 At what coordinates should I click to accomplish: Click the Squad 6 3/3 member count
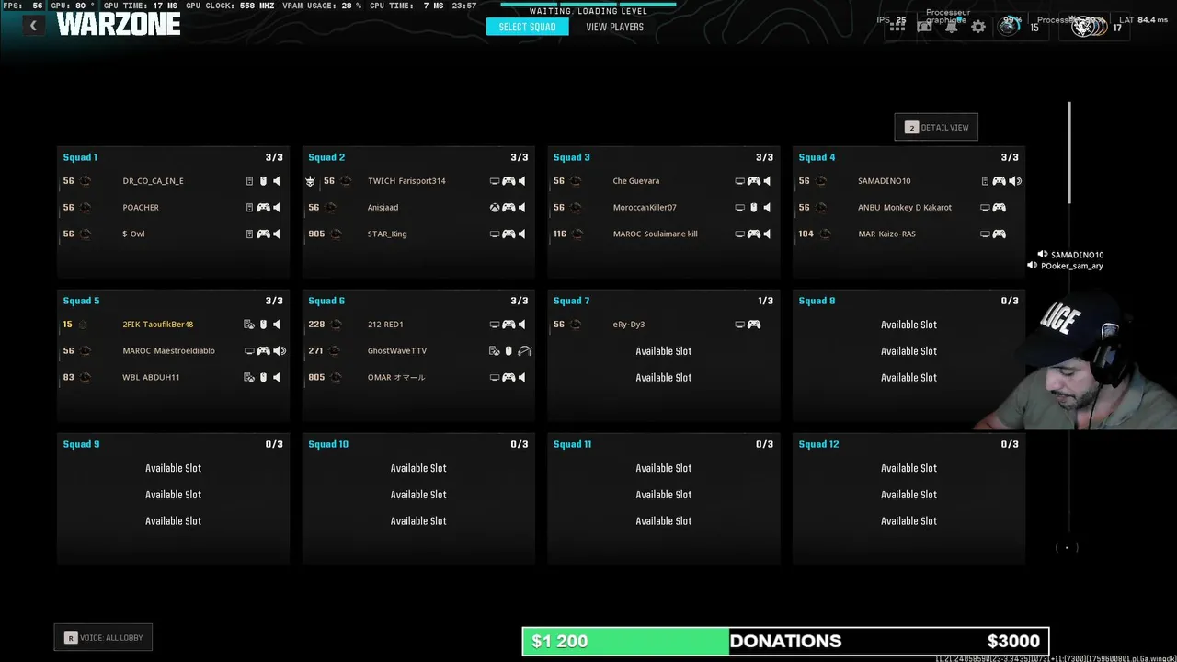point(520,301)
